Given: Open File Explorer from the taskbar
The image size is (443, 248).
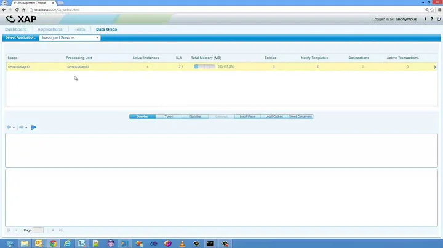Looking at the screenshot, I should [25, 244].
